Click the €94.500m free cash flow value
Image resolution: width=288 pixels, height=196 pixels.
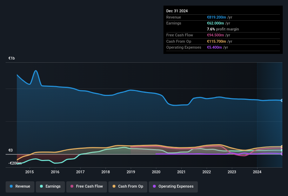(x=215, y=35)
